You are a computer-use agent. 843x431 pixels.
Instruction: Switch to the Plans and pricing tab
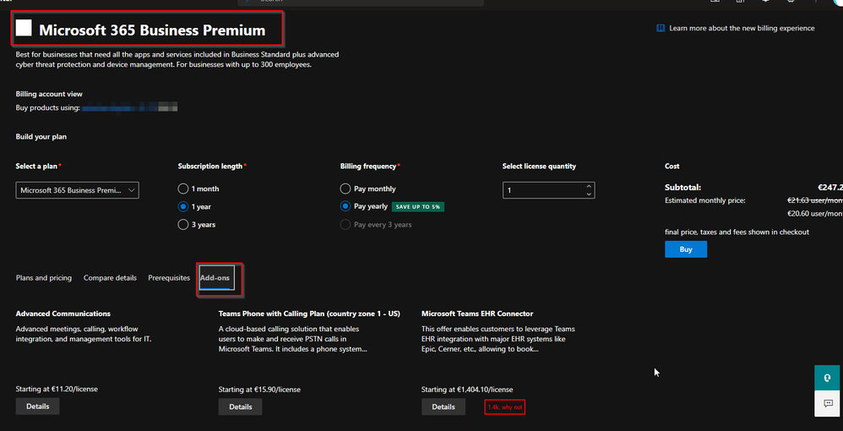[44, 278]
